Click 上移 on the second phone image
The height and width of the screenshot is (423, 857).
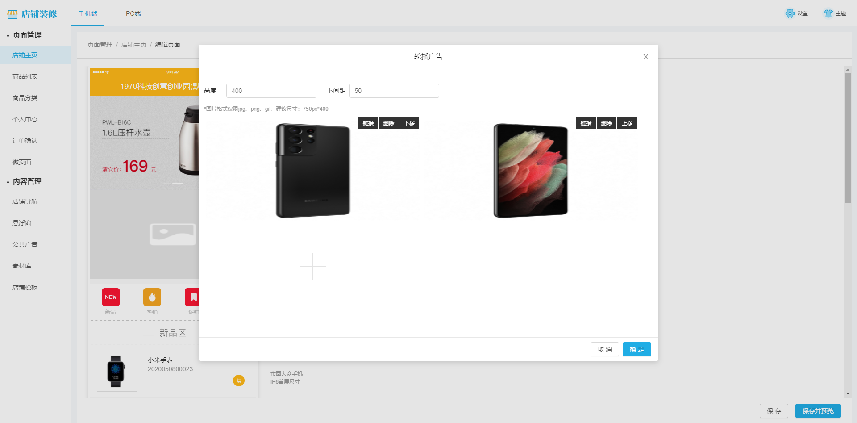point(627,123)
